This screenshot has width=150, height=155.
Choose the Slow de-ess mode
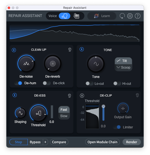pyautogui.click(x=64, y=116)
